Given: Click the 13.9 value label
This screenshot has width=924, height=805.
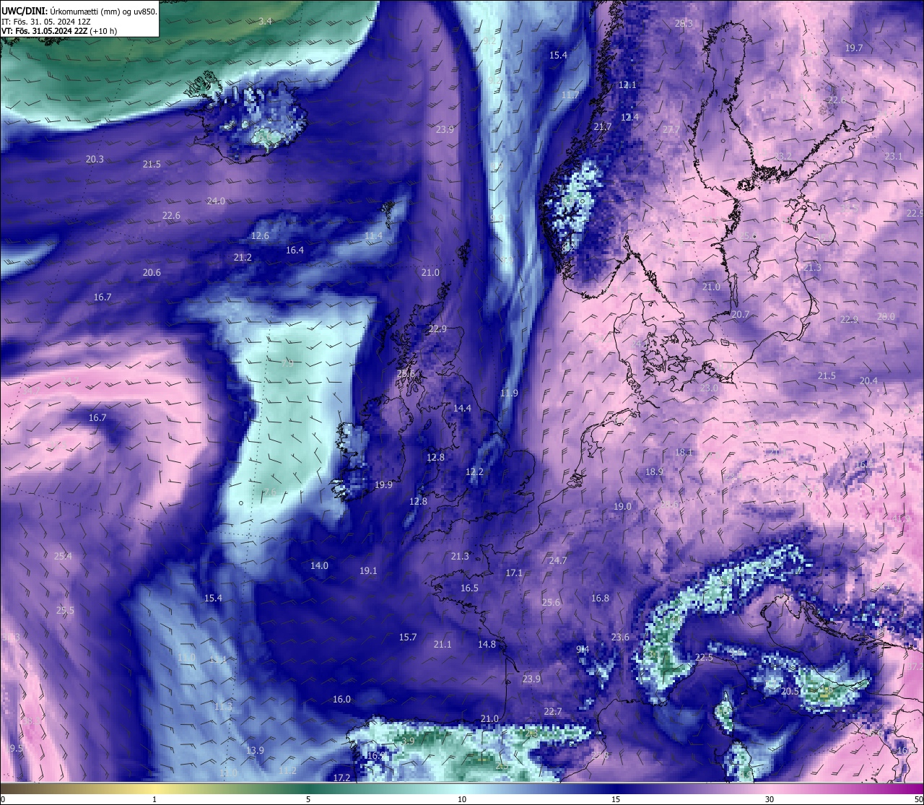Looking at the screenshot, I should (x=255, y=751).
